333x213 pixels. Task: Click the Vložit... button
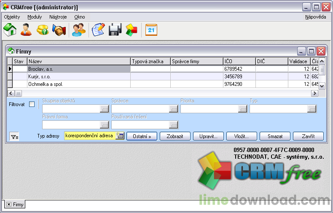pos(242,136)
